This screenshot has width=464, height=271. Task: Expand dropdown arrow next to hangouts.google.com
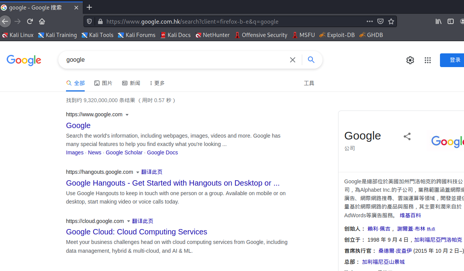(x=138, y=172)
